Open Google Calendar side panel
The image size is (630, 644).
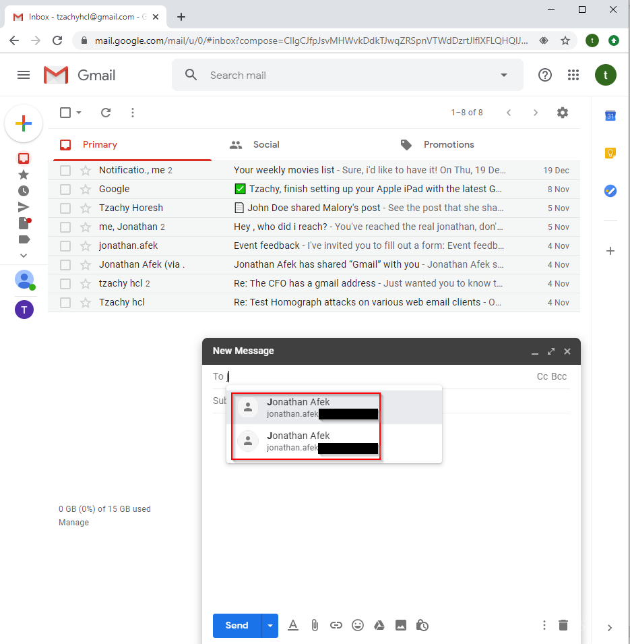coord(610,115)
